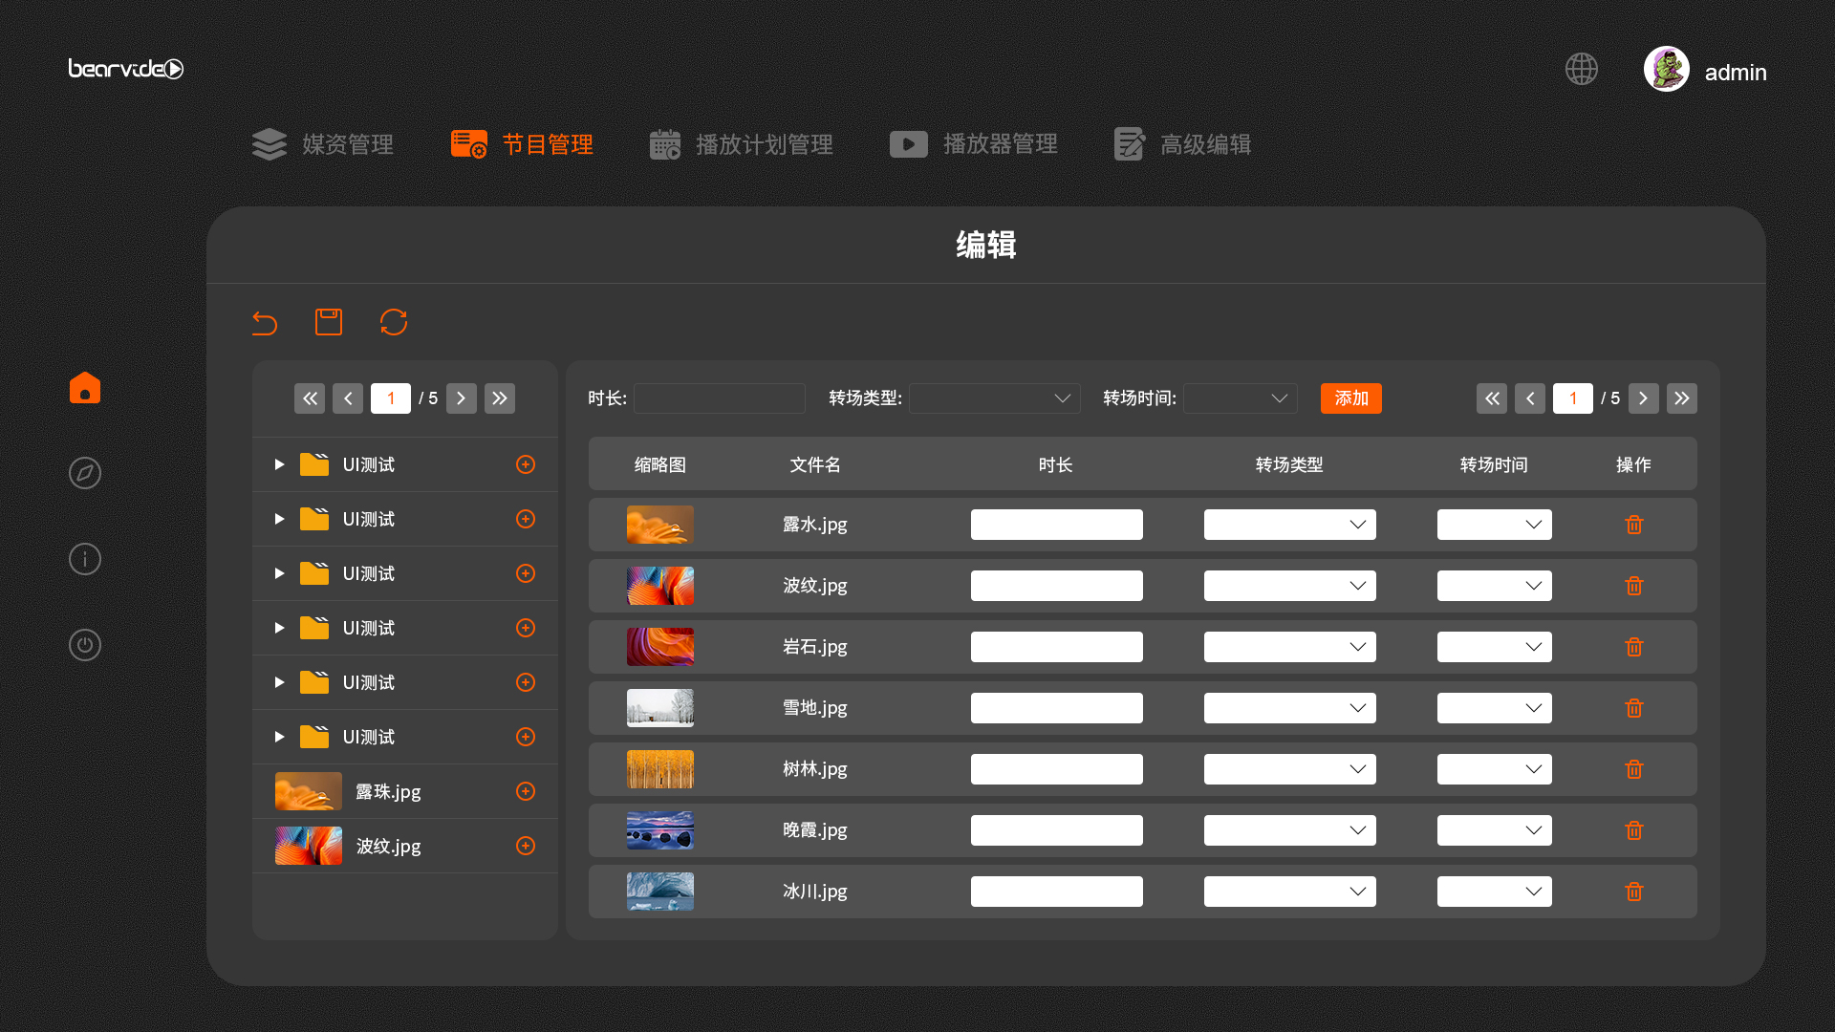
Task: Open the 节目管理 tab
Action: pyautogui.click(x=523, y=144)
